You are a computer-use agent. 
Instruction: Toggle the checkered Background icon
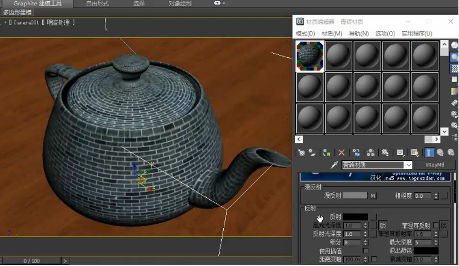pos(454,69)
